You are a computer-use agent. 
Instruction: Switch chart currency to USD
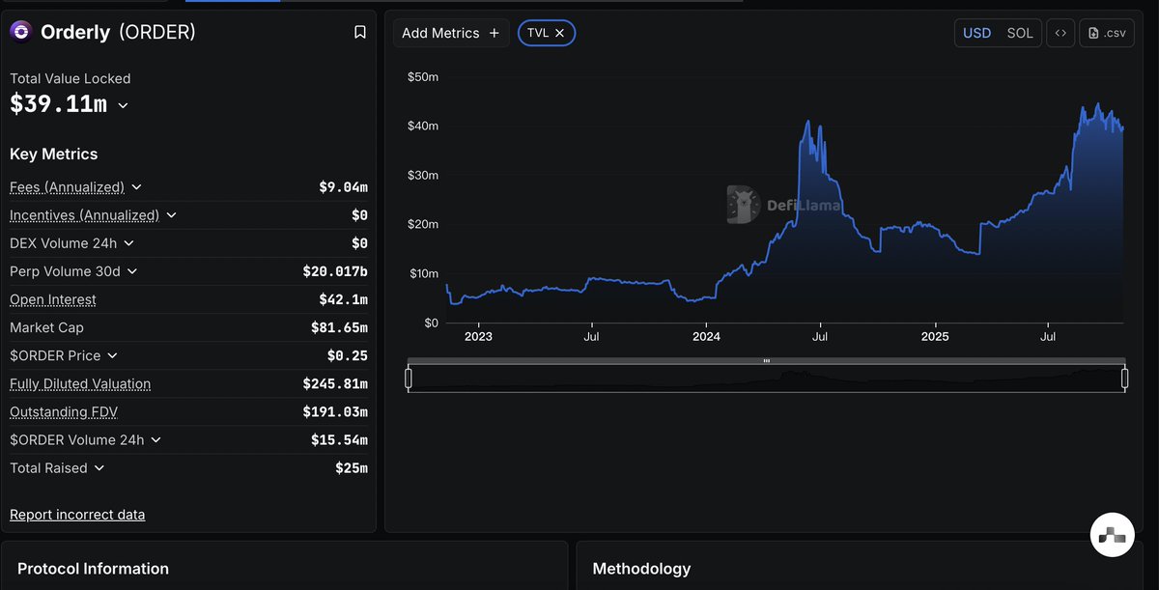976,33
